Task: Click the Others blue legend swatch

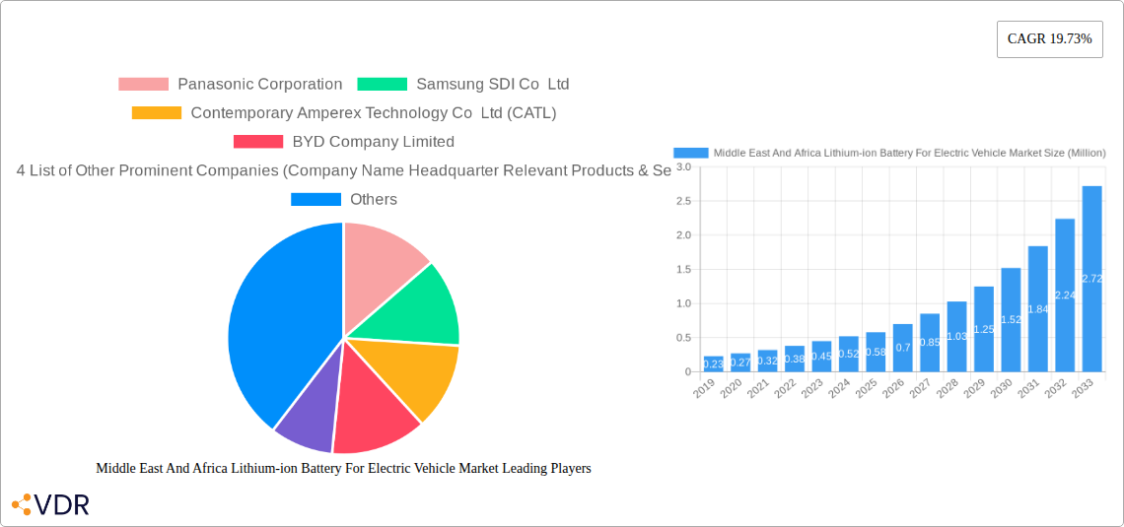Action: pyautogui.click(x=316, y=200)
